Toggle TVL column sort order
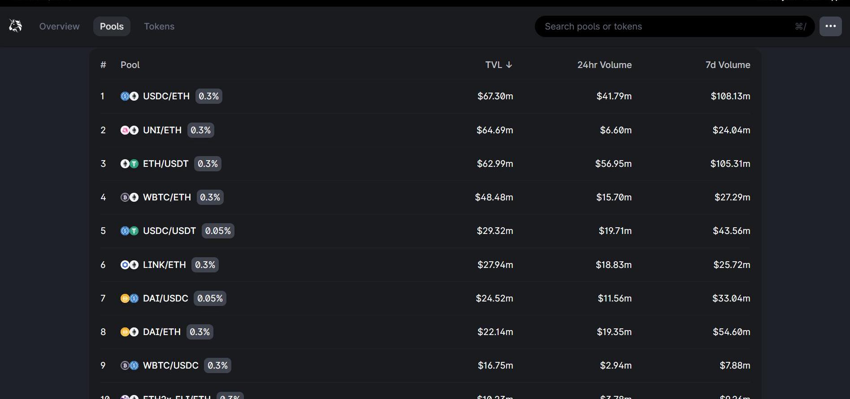This screenshot has width=850, height=399. coord(498,65)
